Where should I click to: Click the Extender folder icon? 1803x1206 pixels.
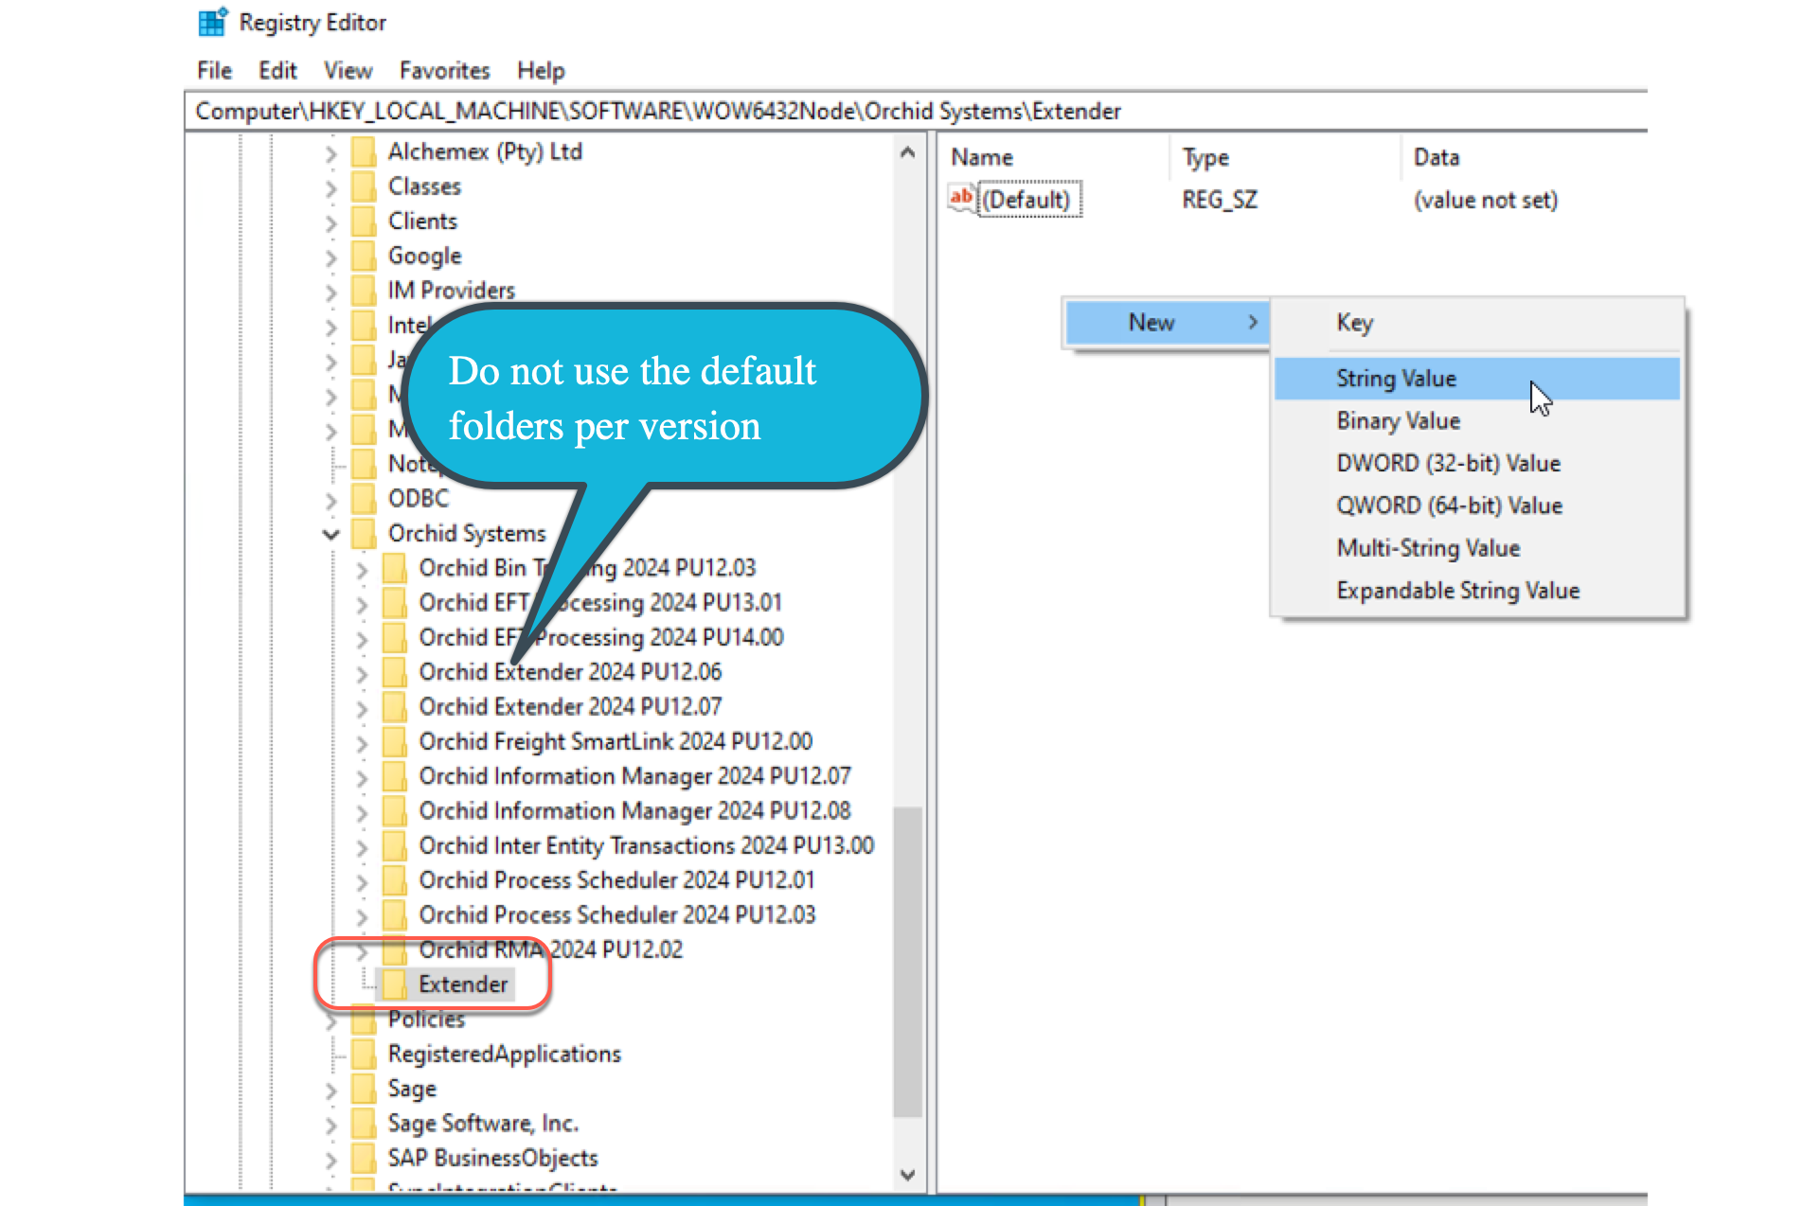pyautogui.click(x=395, y=984)
